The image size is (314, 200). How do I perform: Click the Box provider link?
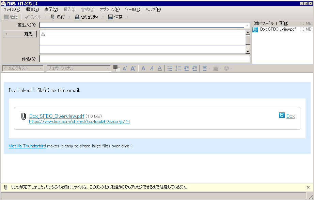(x=291, y=116)
